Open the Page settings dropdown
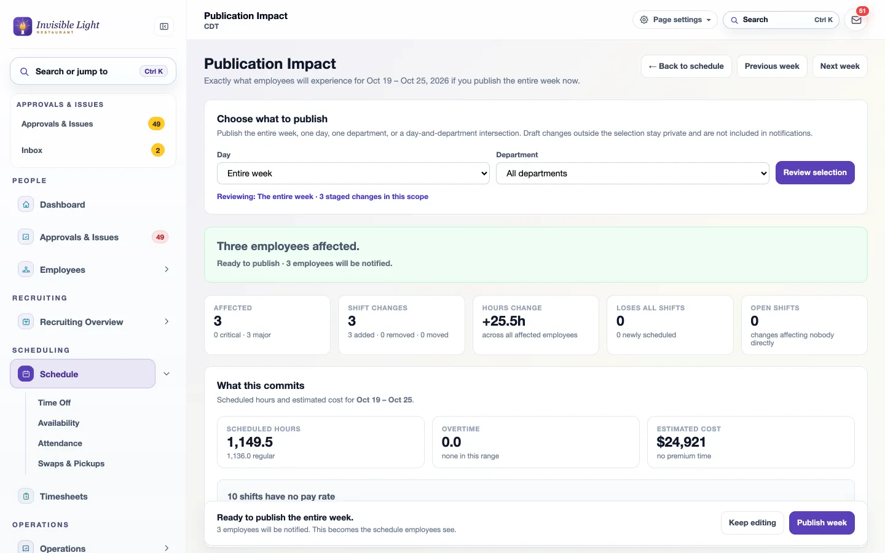The width and height of the screenshot is (885, 553). click(675, 20)
